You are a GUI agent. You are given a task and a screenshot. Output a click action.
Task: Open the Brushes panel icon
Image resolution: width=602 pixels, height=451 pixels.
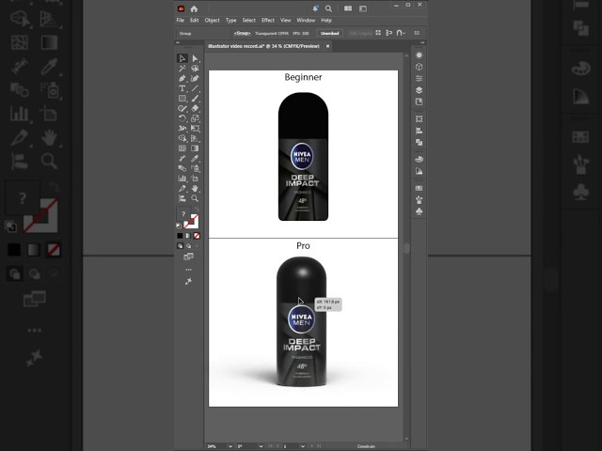point(419,200)
